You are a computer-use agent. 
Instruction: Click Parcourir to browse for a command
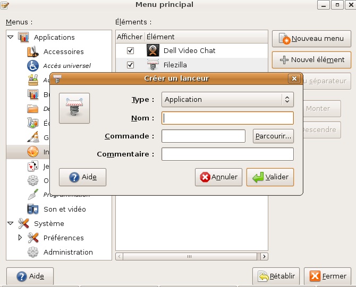(x=273, y=136)
